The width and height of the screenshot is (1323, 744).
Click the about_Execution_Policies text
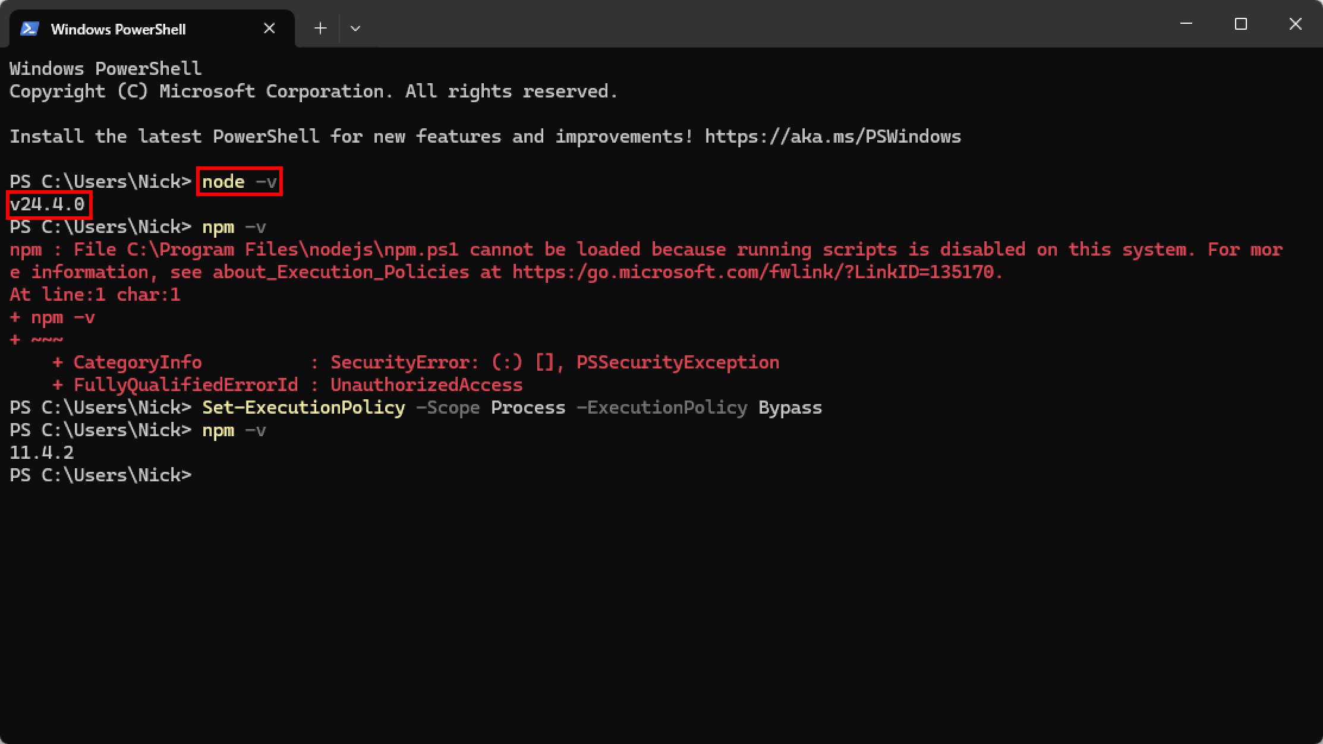pyautogui.click(x=341, y=272)
